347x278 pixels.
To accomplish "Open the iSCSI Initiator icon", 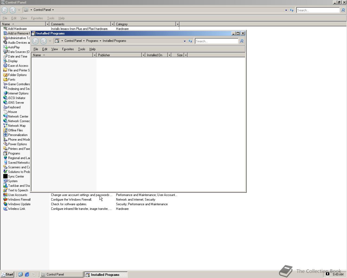I will pos(5,98).
